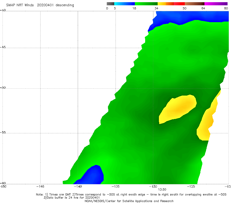The height and width of the screenshot is (203, 231).
Task: Click the latitude axis label '-55'
Action: click(x=3, y=132)
